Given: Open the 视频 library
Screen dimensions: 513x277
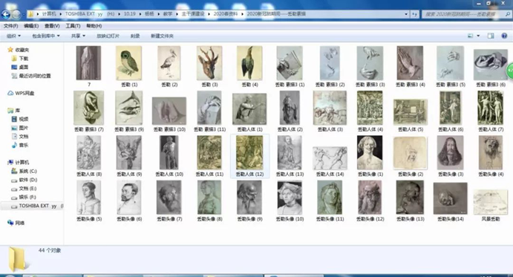Looking at the screenshot, I should [x=19, y=119].
